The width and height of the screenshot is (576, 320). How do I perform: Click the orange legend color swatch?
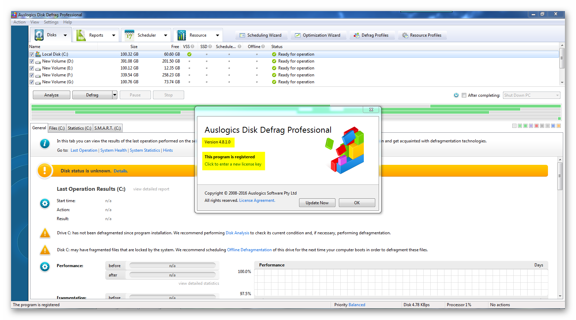coord(559,126)
